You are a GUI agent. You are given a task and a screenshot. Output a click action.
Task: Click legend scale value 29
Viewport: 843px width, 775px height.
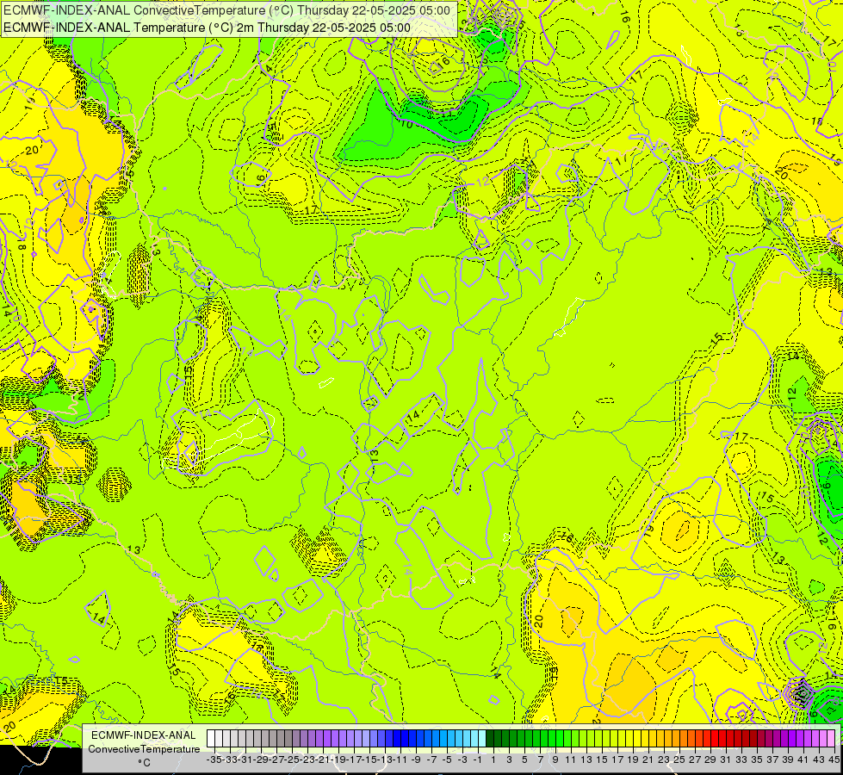point(710,760)
